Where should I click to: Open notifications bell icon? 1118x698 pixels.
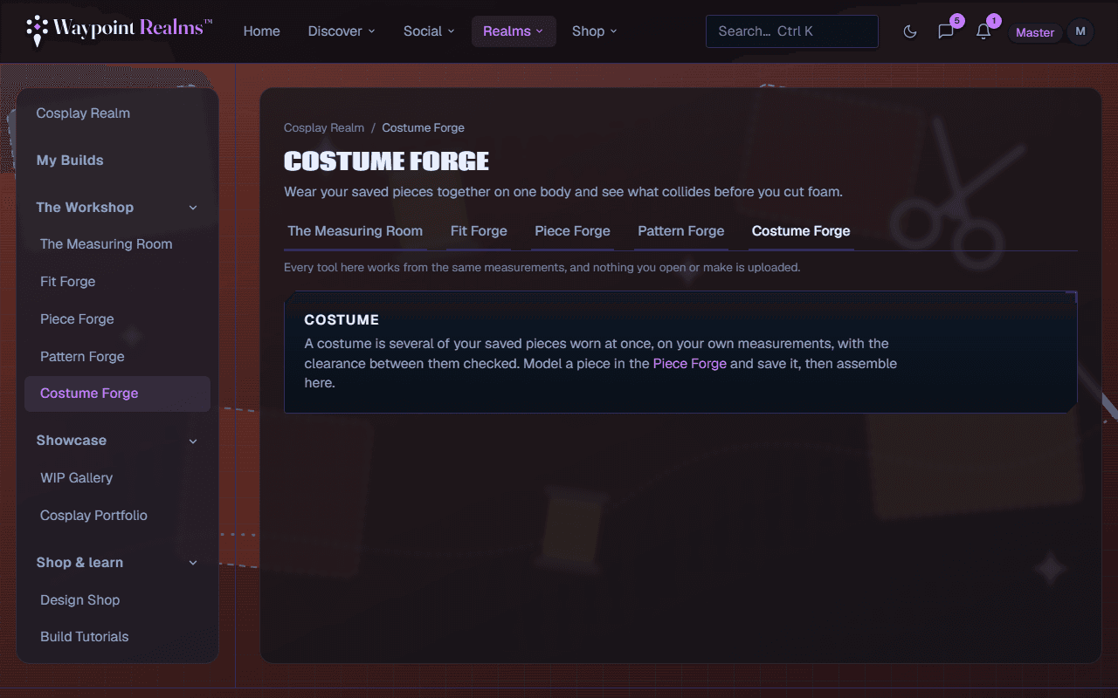coord(983,32)
